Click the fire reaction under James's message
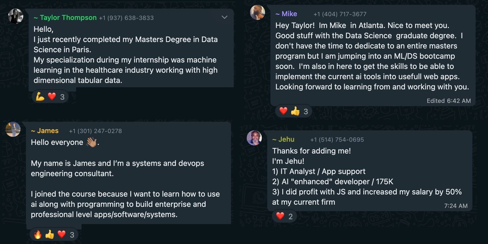 pyautogui.click(x=38, y=235)
